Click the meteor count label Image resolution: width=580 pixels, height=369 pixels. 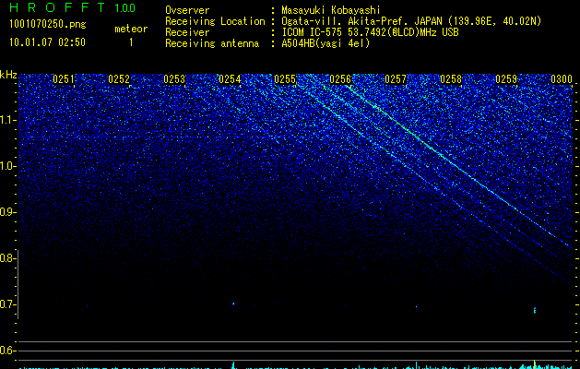(x=131, y=29)
